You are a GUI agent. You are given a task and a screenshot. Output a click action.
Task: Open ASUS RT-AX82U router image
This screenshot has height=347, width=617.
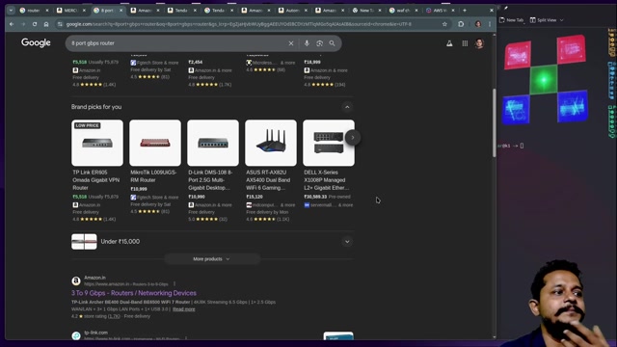[271, 143]
